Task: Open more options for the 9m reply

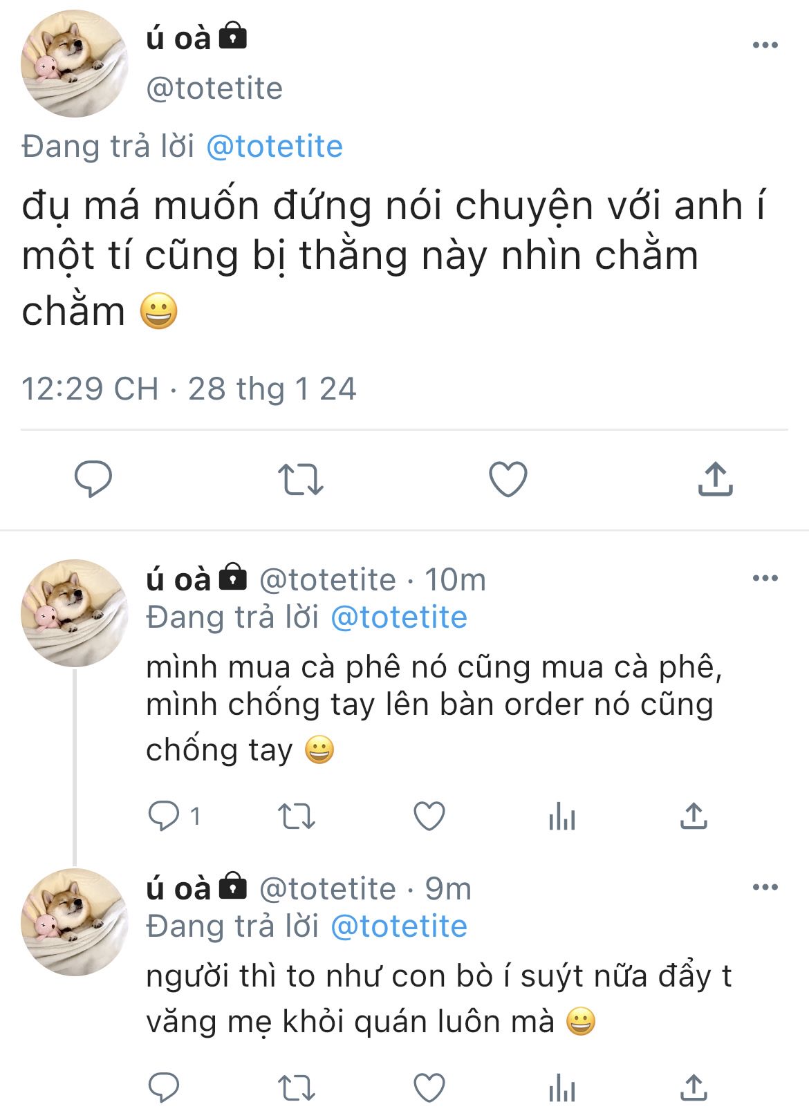Action: [765, 887]
